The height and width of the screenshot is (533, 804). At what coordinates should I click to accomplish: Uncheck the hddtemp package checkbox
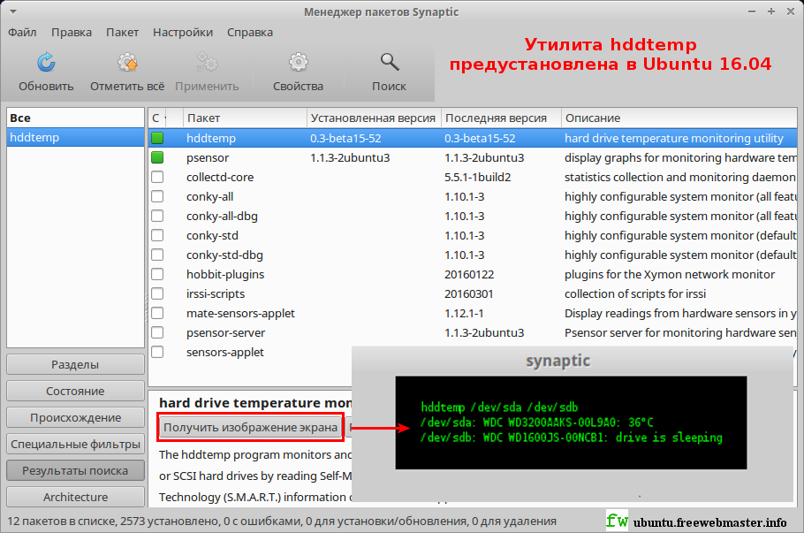[x=157, y=138]
